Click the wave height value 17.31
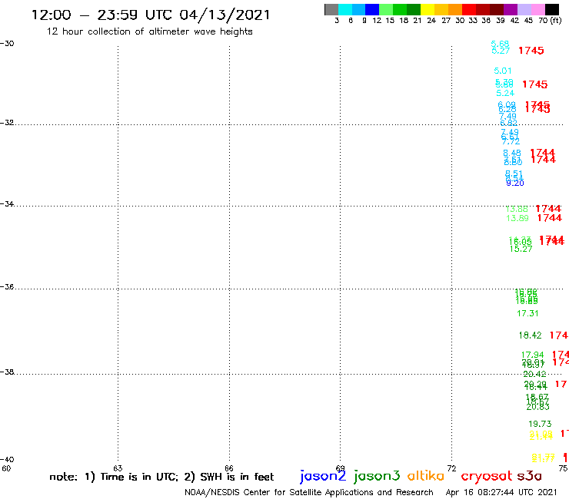 (x=527, y=313)
